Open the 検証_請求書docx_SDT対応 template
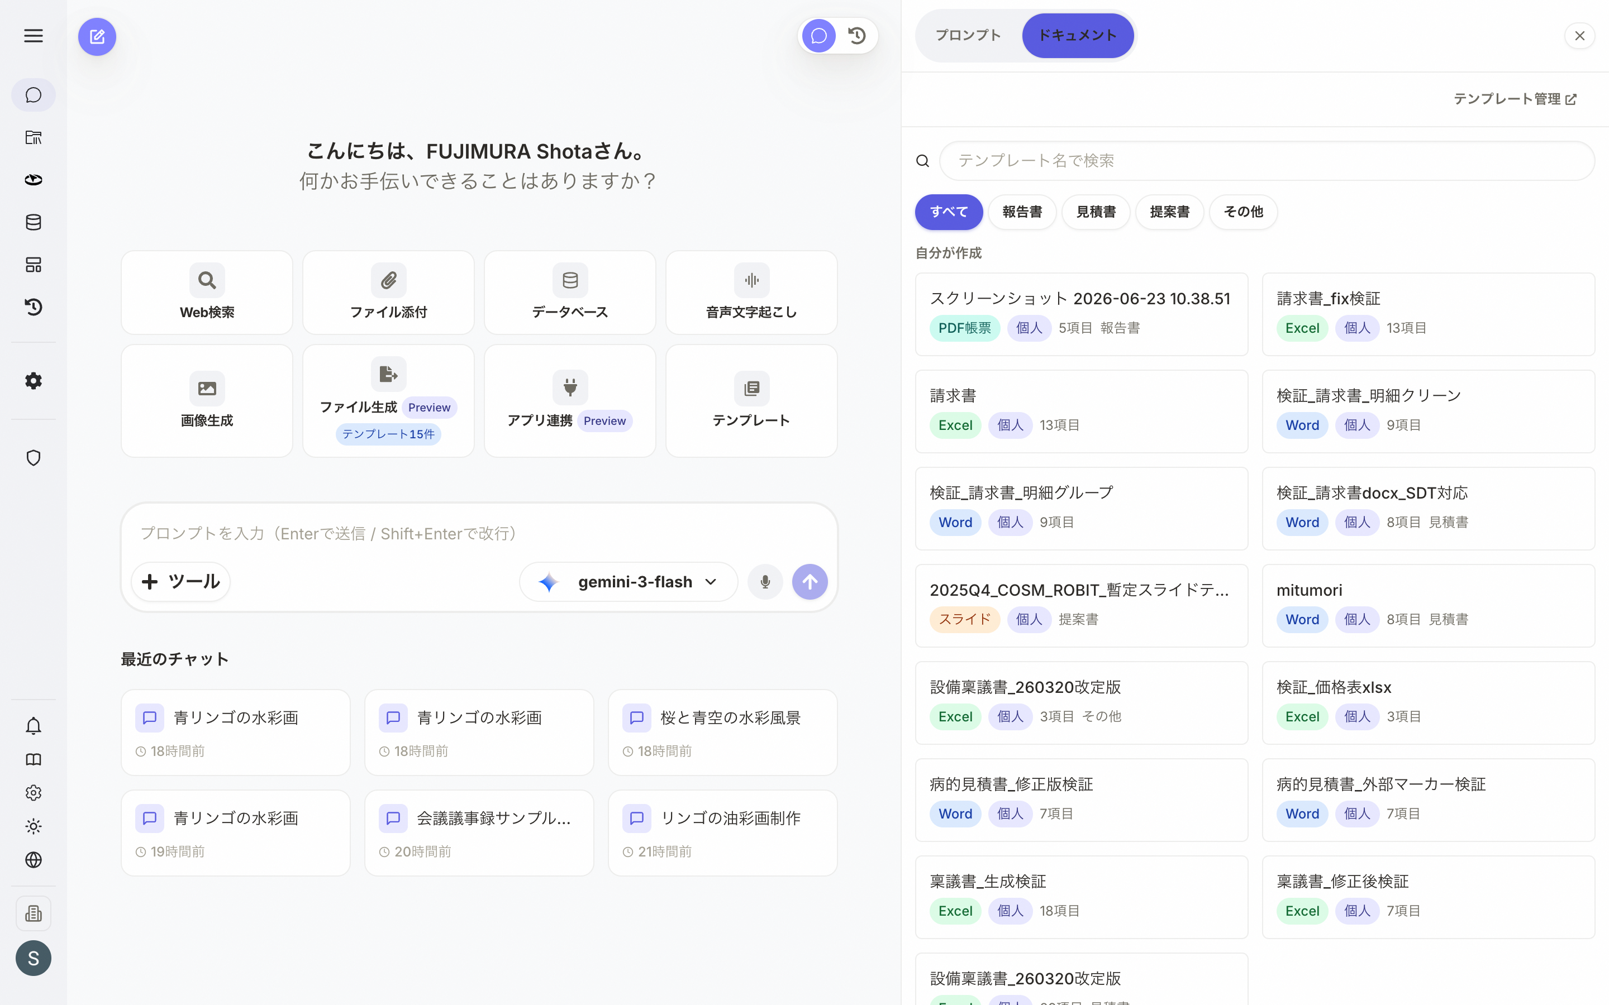Viewport: 1609px width, 1005px height. 1428,509
